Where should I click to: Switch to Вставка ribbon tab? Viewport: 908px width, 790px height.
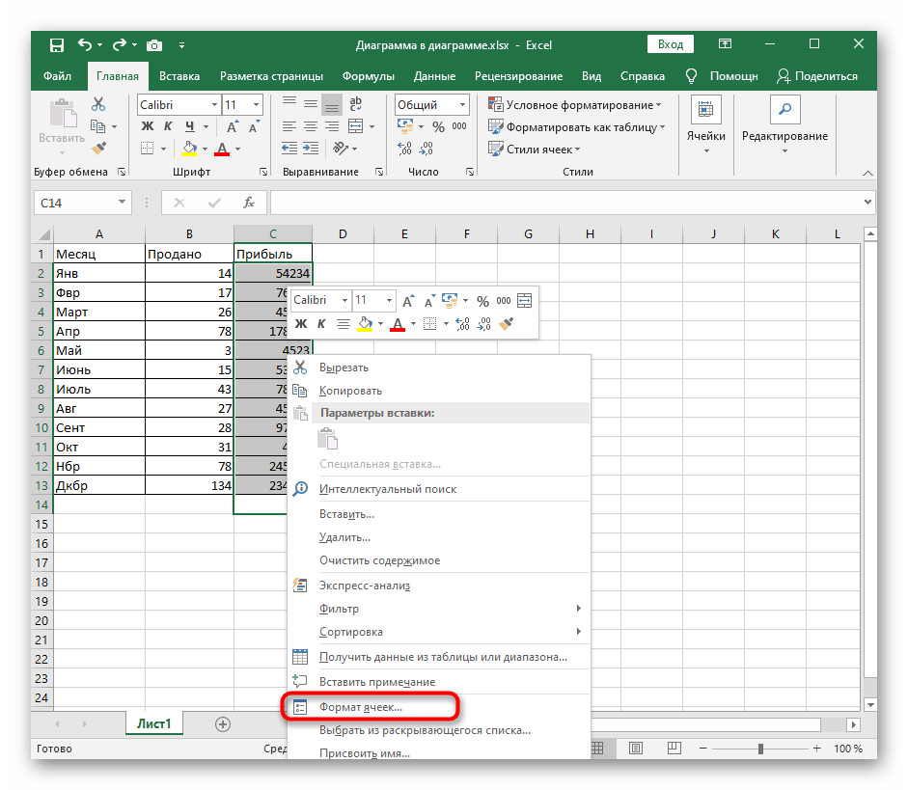click(179, 76)
